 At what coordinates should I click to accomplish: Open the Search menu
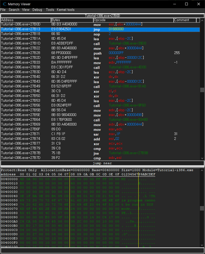(14, 10)
